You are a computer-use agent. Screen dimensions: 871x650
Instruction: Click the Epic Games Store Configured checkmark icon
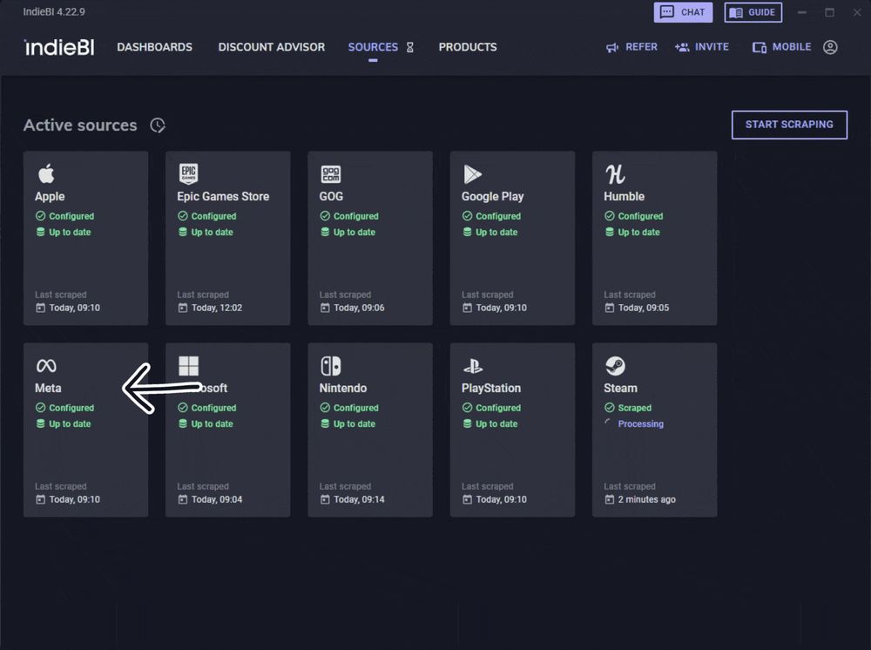coord(183,215)
